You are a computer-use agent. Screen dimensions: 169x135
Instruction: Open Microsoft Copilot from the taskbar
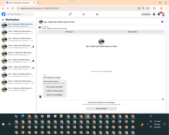click(x=16, y=116)
